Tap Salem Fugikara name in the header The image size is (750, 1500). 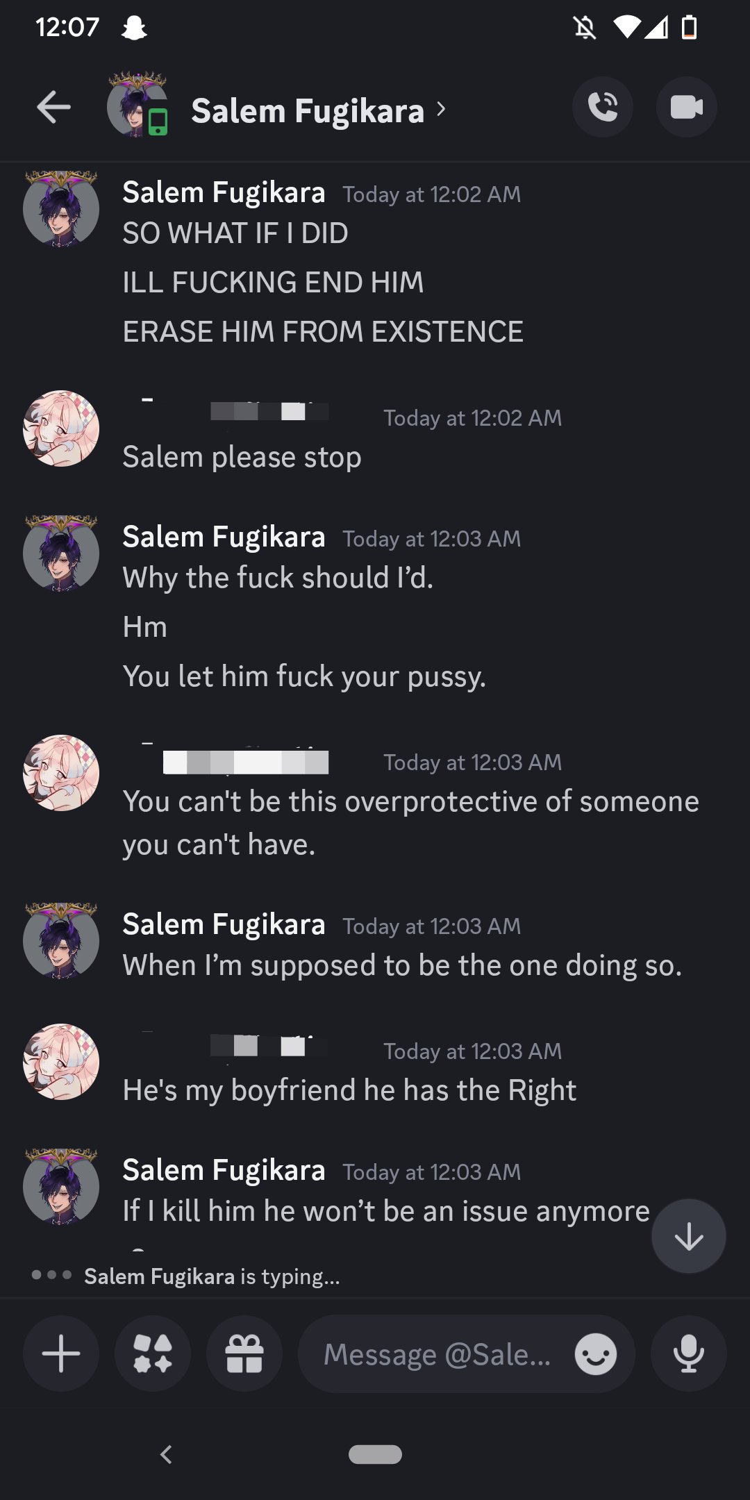click(308, 110)
